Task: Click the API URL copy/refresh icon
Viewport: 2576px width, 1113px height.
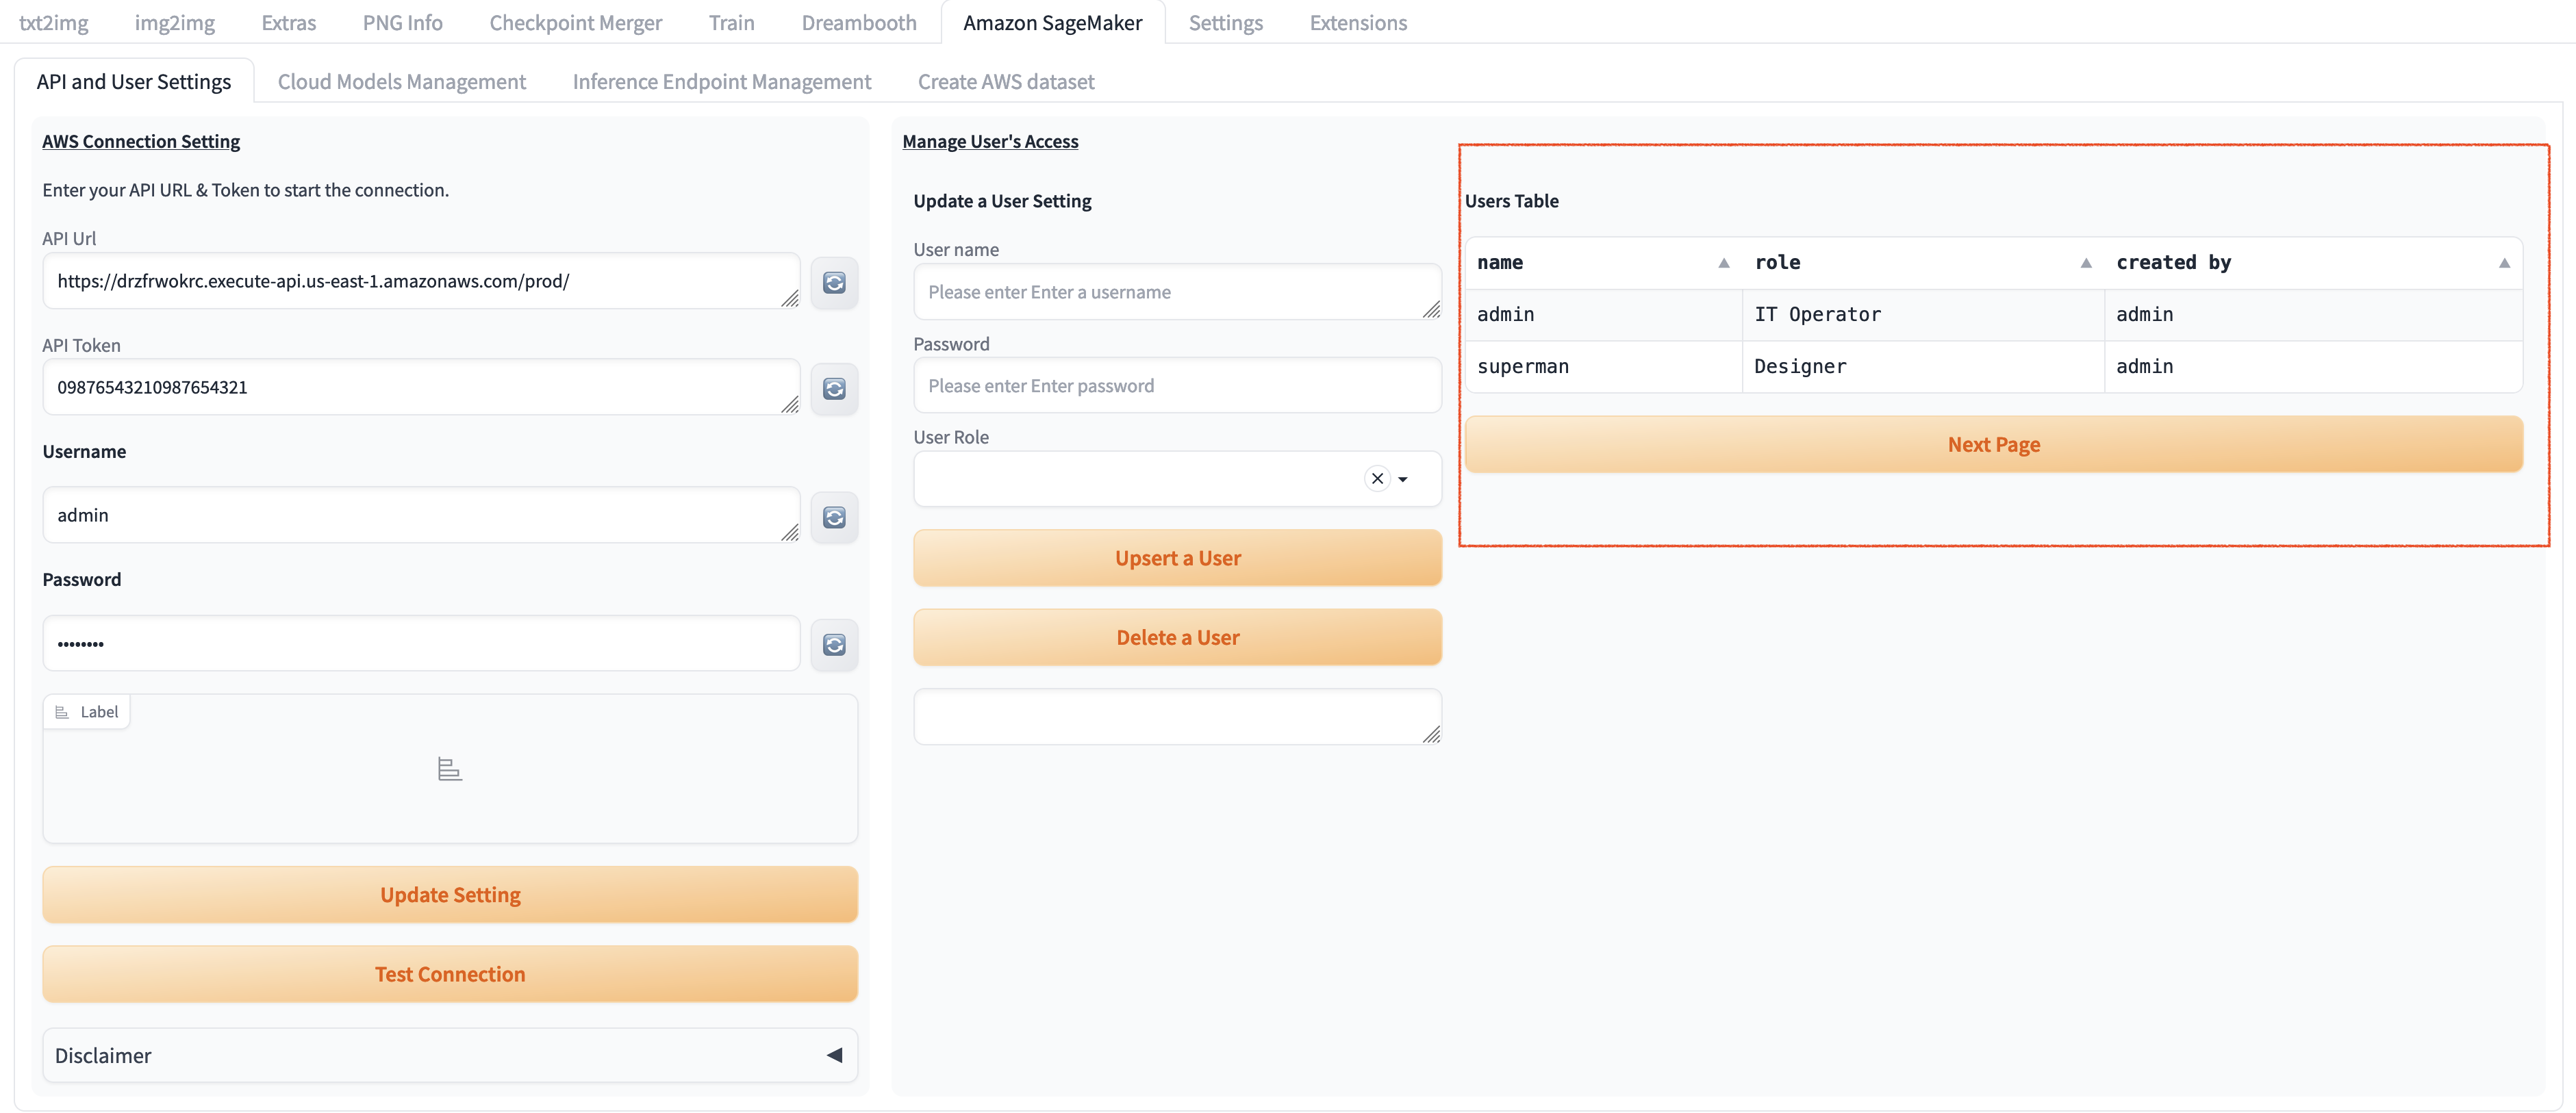Action: click(835, 281)
